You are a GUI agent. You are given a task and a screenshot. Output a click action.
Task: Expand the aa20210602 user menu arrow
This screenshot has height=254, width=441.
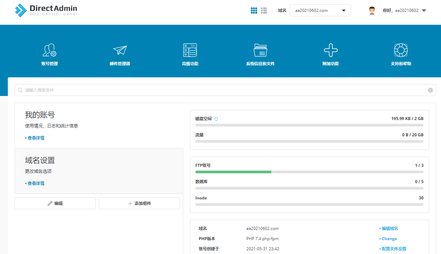pos(424,11)
